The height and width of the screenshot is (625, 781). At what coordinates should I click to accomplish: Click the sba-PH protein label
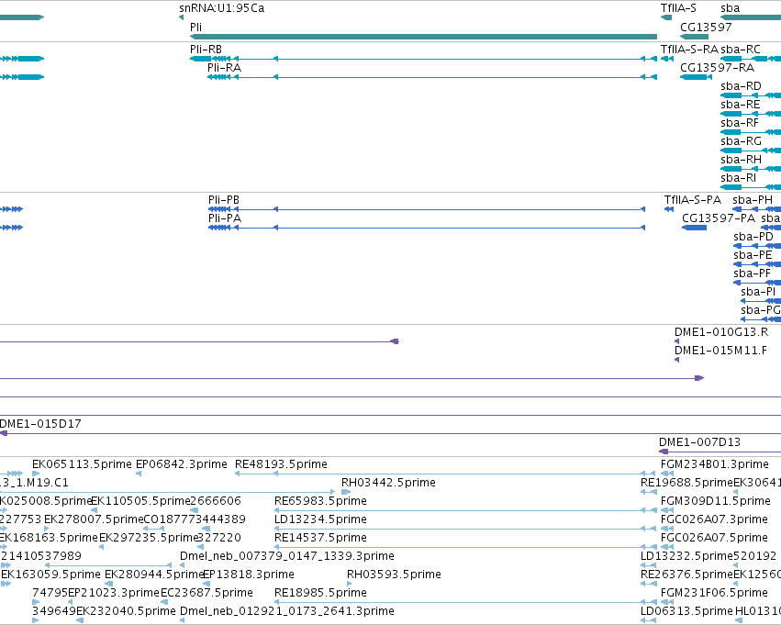(x=753, y=200)
